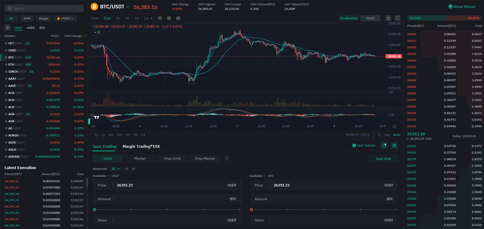Viewport: 484px width, 229px height.
Task: Expand the BTC/USDT pair dropdown
Action: [x=128, y=7]
